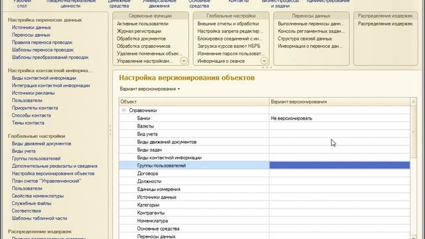Open Информация о переносе данных
This screenshot has width=425, height=239.
[310, 46]
